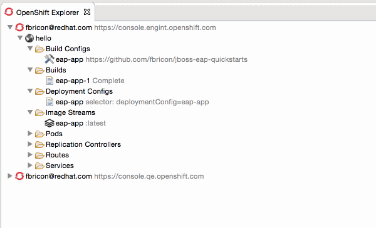This screenshot has width=376, height=228.
Task: Click the OpenShift logo beside the qe connection
Action: click(x=19, y=176)
